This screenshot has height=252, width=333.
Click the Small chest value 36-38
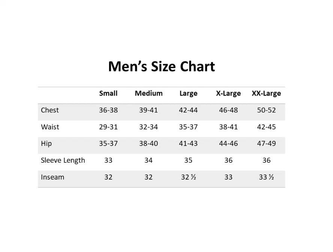click(108, 110)
